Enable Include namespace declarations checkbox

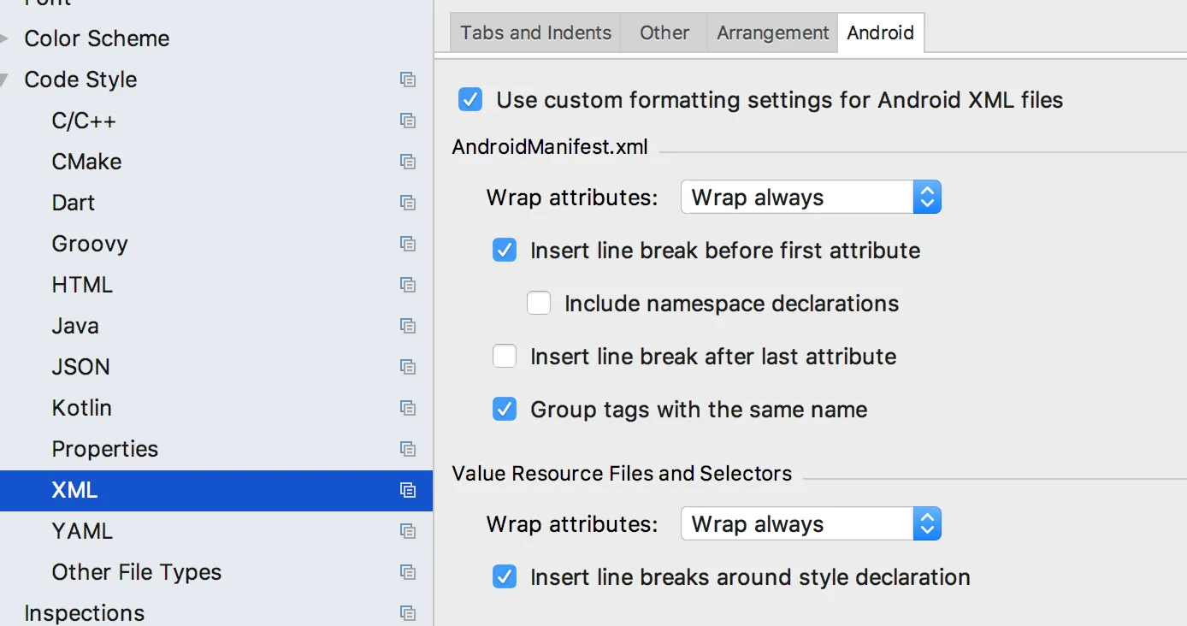pyautogui.click(x=539, y=304)
